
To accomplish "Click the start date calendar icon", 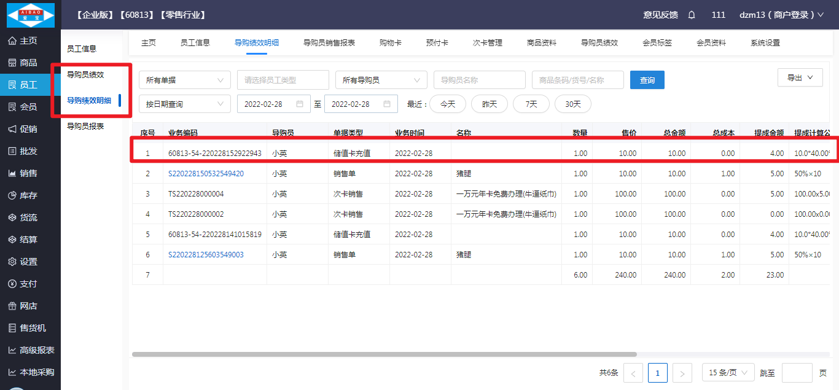I will point(300,104).
